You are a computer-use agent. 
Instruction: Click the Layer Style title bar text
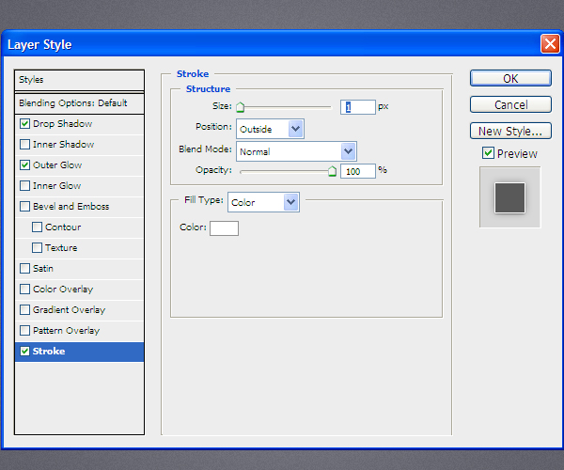click(x=39, y=45)
